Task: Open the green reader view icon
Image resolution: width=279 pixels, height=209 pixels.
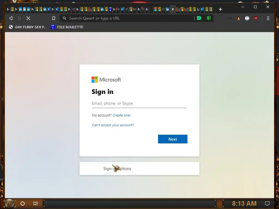Action: pyautogui.click(x=199, y=18)
